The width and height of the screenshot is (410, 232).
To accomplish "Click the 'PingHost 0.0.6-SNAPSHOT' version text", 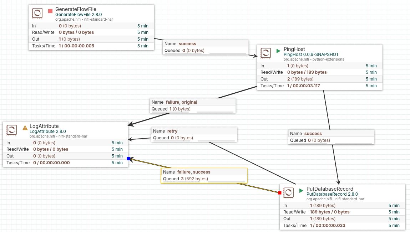I will click(x=311, y=55).
